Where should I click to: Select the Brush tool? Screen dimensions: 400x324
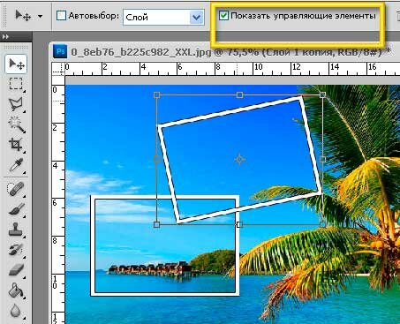(x=16, y=209)
